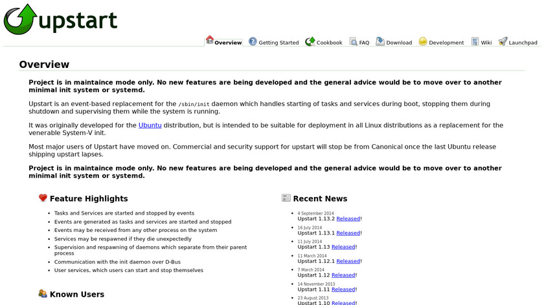
Task: Click the Overview page heading
Action: click(x=44, y=65)
